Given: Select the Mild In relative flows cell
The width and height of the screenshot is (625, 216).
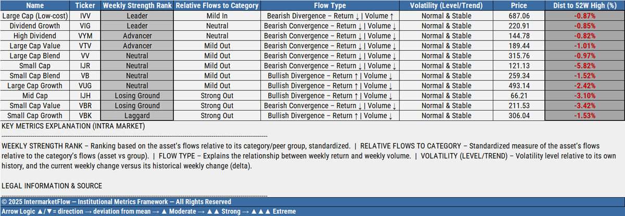Looking at the screenshot, I should pyautogui.click(x=217, y=16).
